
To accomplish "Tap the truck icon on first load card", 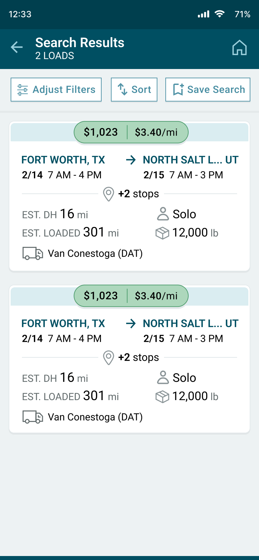I will click(x=33, y=253).
